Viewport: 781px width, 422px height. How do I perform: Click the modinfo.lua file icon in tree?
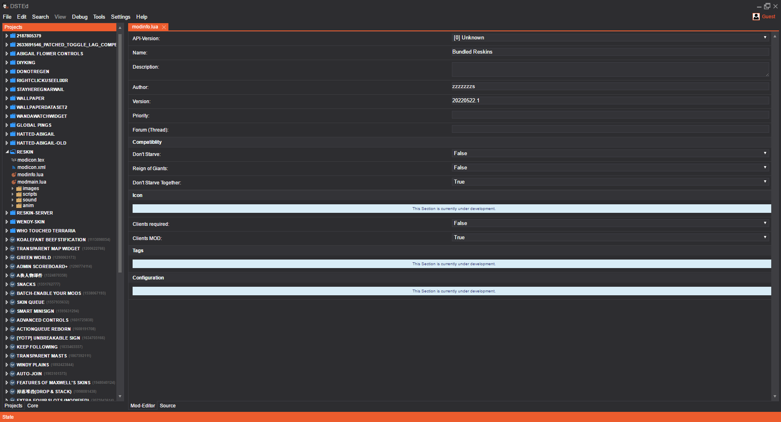(x=13, y=175)
